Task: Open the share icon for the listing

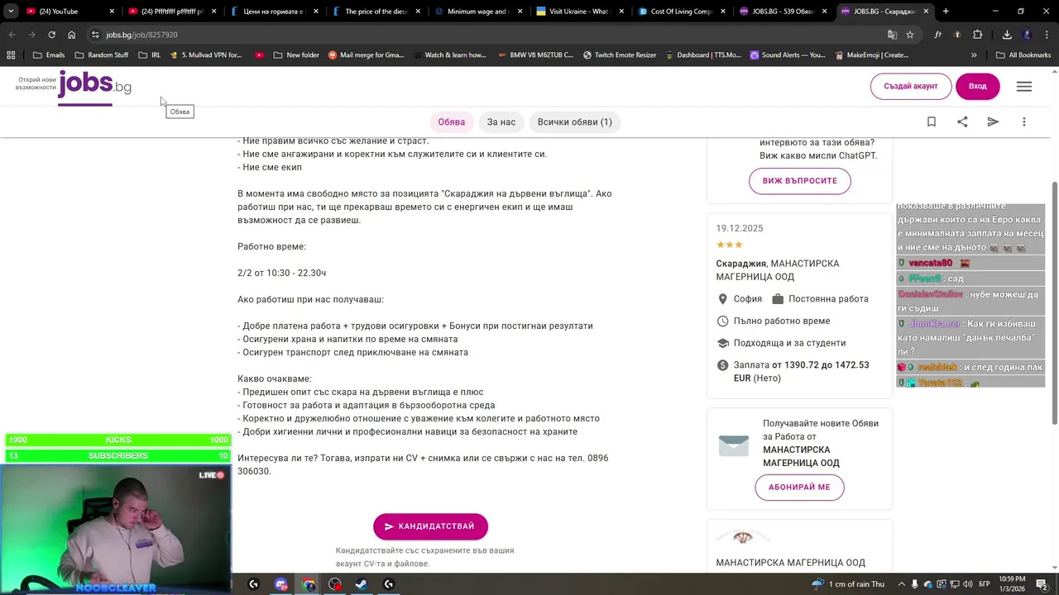Action: pos(962,121)
